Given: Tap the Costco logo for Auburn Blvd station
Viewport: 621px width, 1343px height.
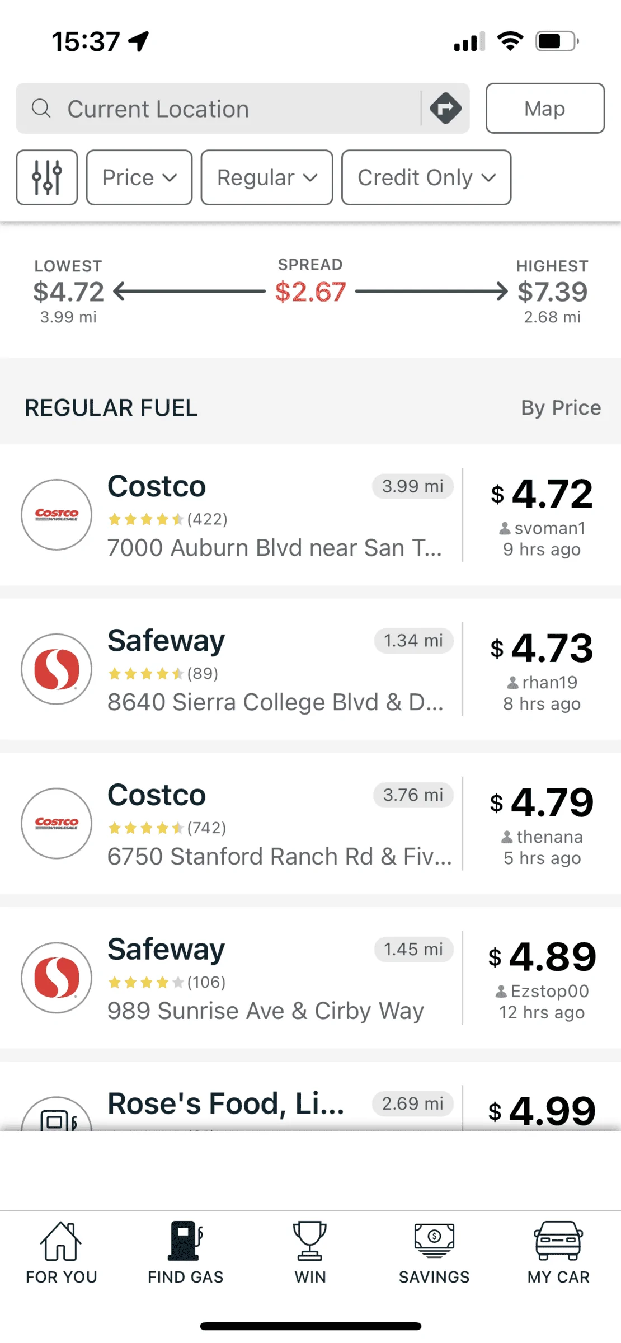Looking at the screenshot, I should (57, 514).
